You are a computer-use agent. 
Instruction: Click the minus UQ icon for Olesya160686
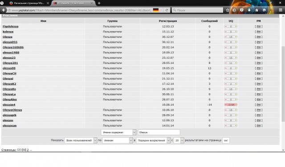226,48
